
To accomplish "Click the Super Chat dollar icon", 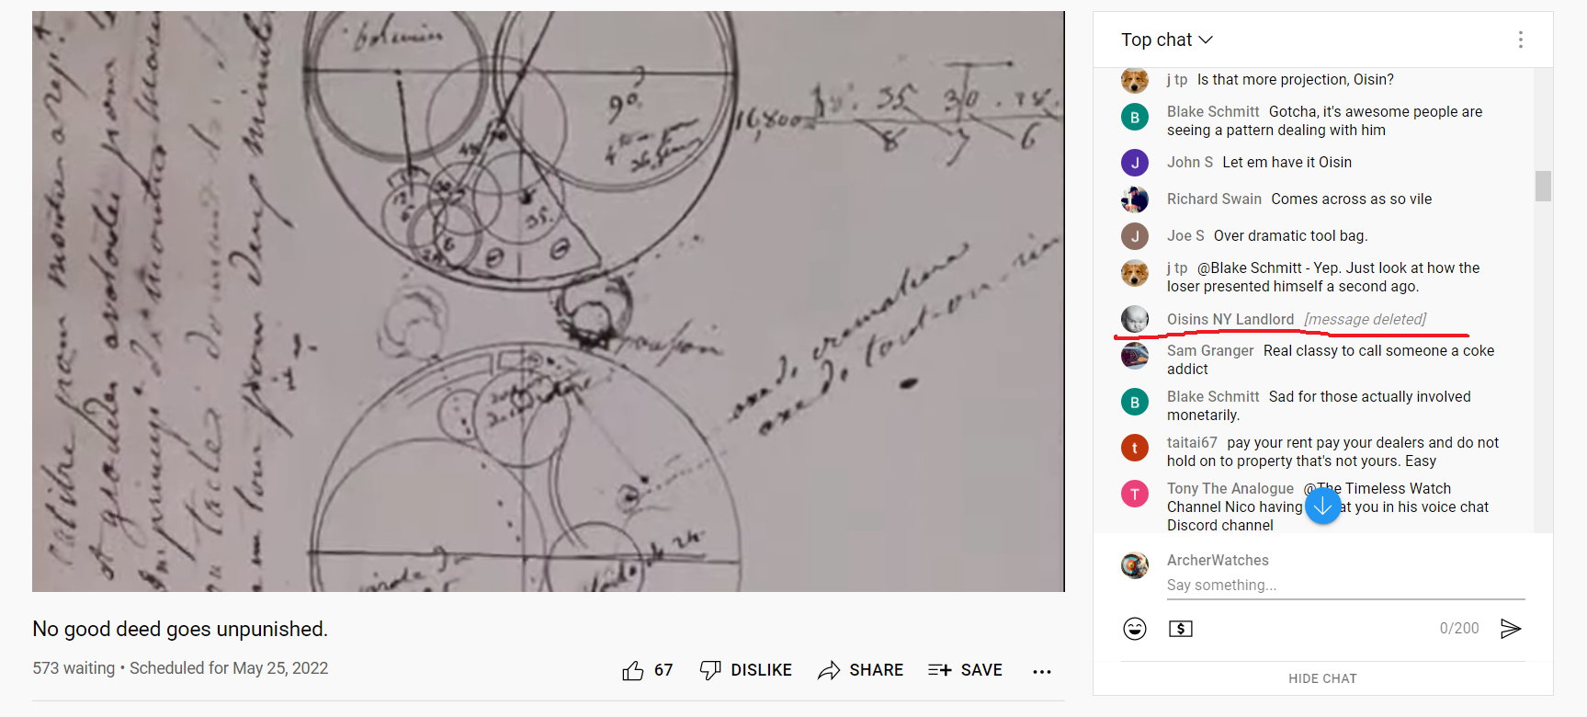I will coord(1181,629).
